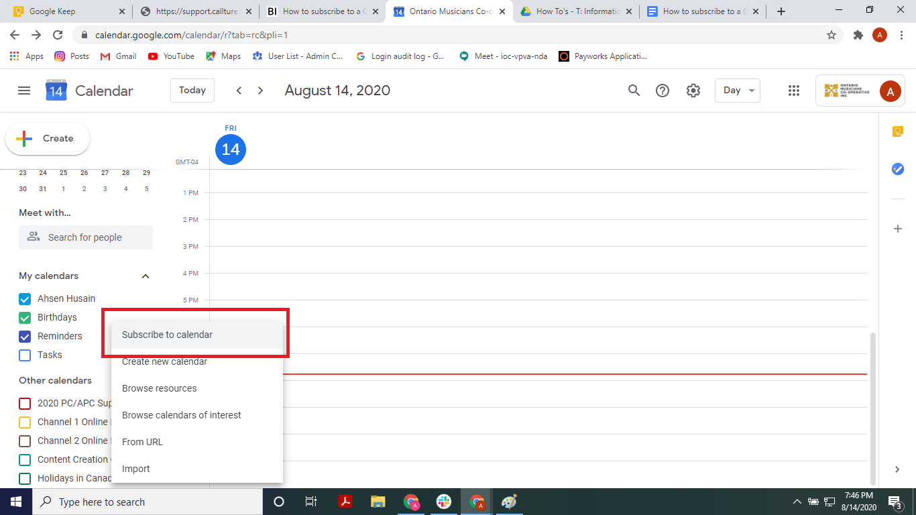Choose Browse calendars of interest
916x515 pixels.
[x=197, y=415]
